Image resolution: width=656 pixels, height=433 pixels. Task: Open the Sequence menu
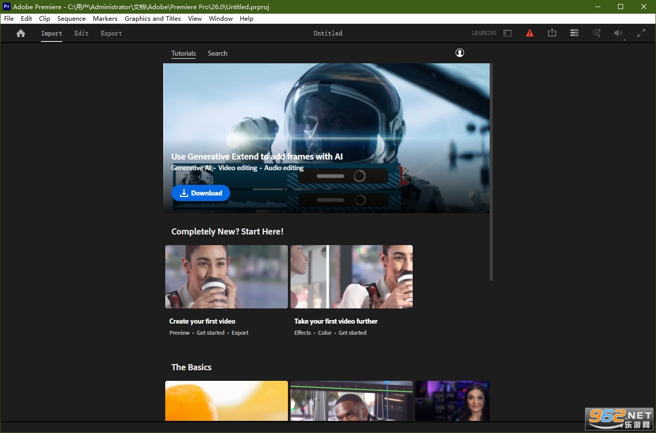click(71, 18)
